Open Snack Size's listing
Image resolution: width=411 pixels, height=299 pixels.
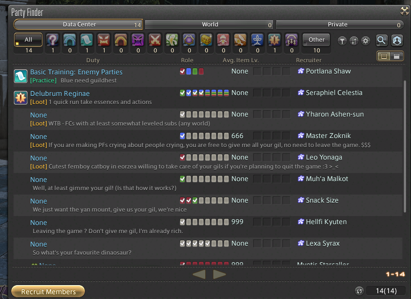[x=208, y=205]
